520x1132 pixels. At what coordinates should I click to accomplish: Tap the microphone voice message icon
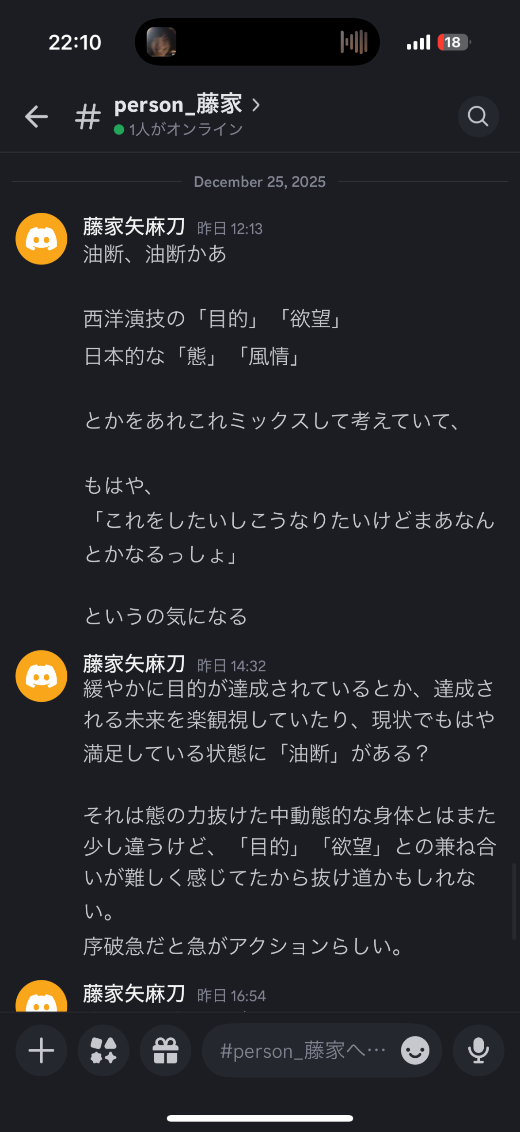click(478, 1050)
